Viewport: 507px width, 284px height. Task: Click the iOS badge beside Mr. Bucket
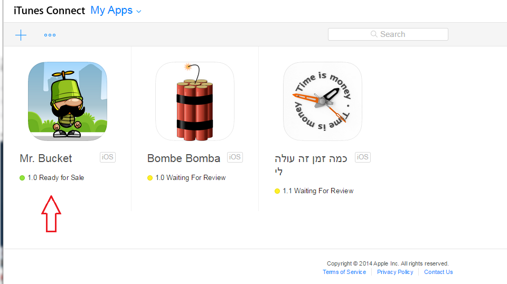point(108,157)
